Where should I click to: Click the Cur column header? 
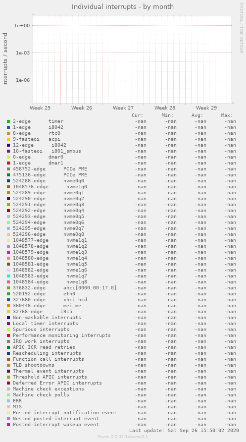click(x=138, y=115)
